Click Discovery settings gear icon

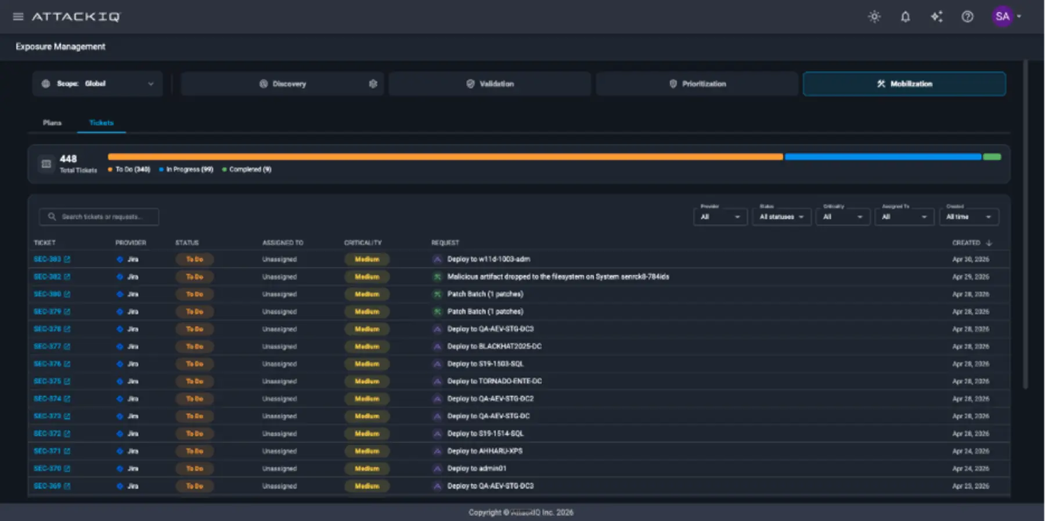[x=373, y=84]
